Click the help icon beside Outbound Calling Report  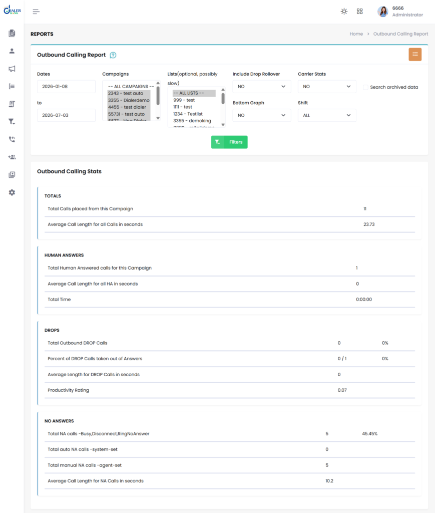(113, 55)
